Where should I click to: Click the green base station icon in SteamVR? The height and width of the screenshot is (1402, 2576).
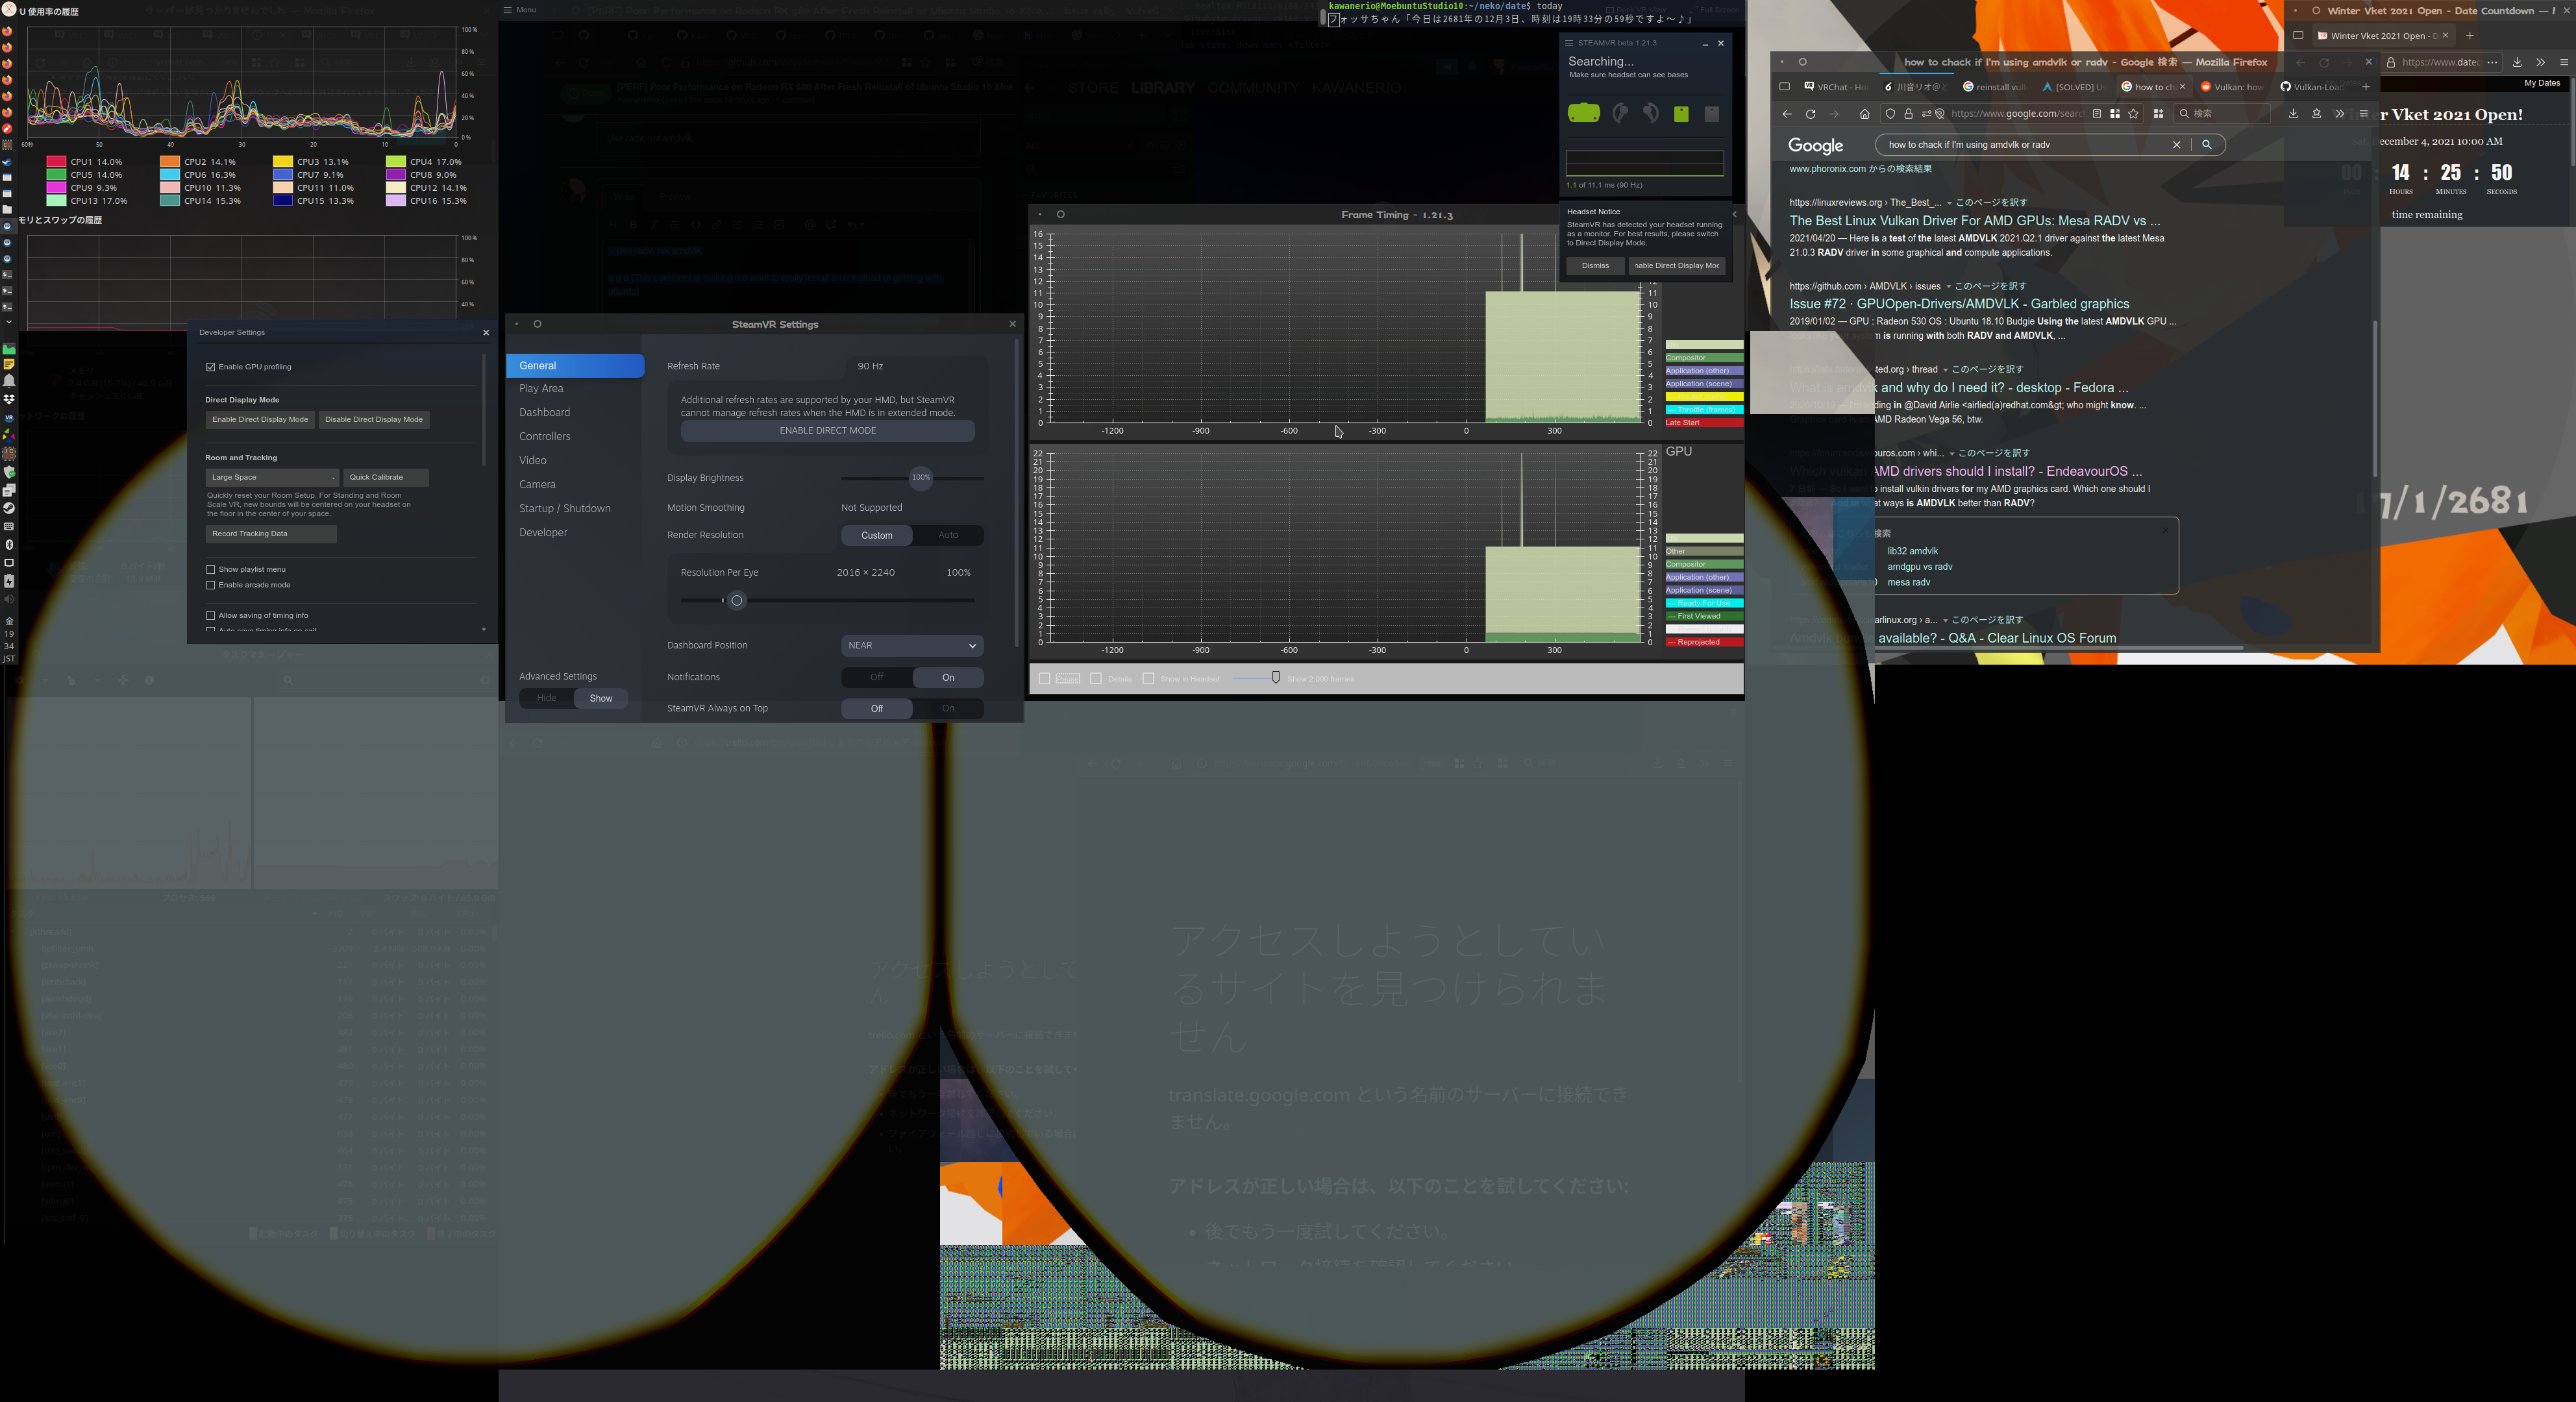pos(1681,114)
